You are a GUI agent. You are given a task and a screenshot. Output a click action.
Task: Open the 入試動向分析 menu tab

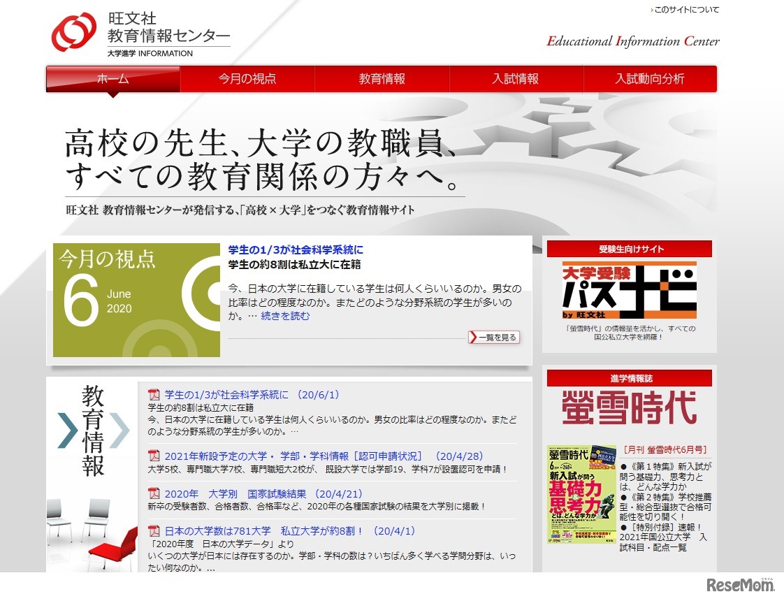(650, 79)
